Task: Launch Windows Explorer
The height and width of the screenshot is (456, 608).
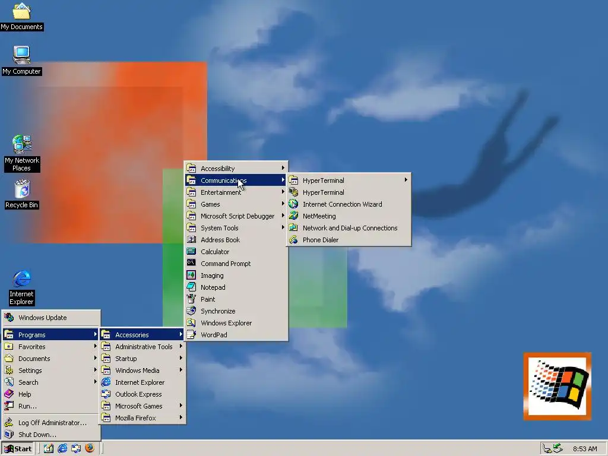Action: (x=236, y=323)
